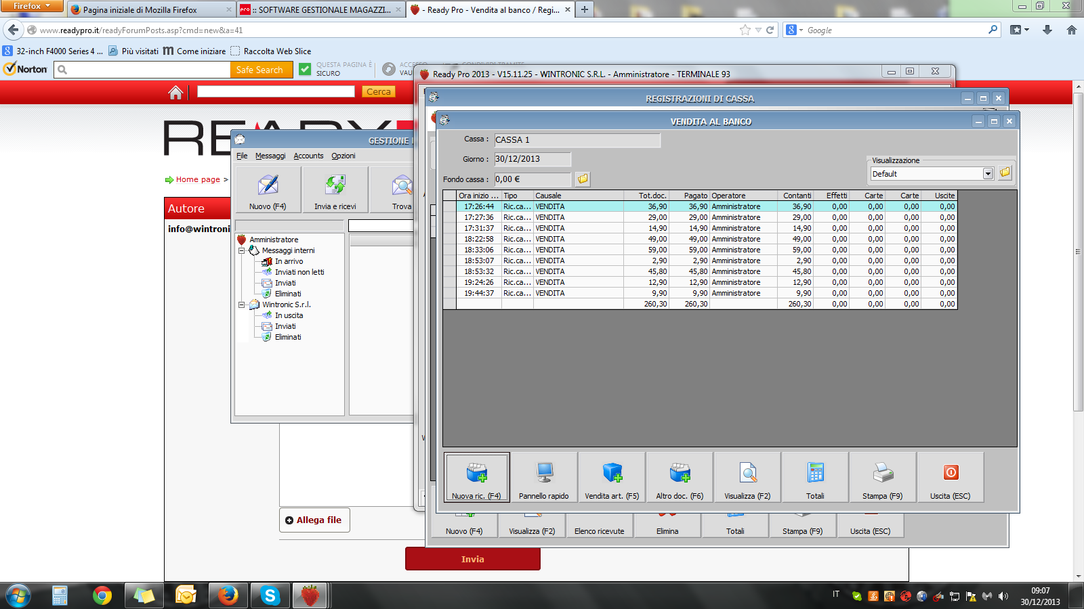Click the Norton search input box
This screenshot has width=1084, height=609.
(x=142, y=70)
